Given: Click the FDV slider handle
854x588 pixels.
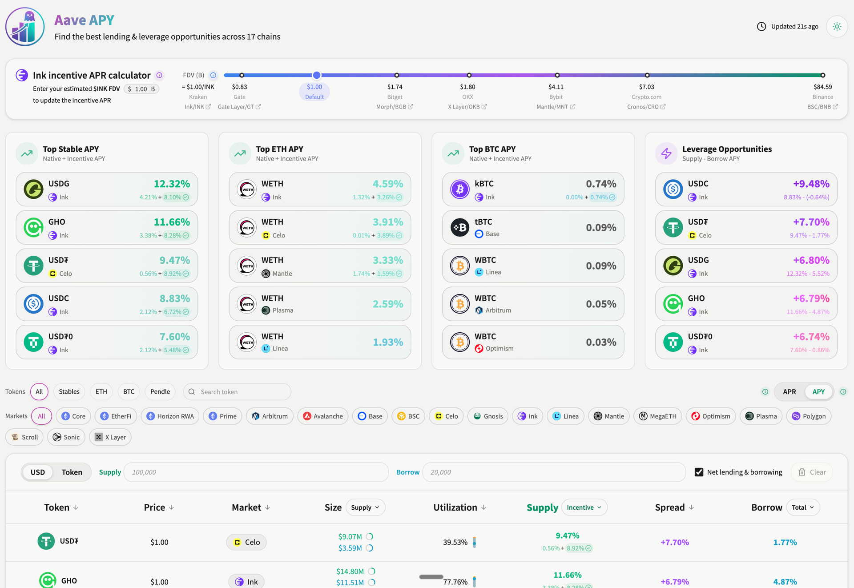Looking at the screenshot, I should 316,75.
